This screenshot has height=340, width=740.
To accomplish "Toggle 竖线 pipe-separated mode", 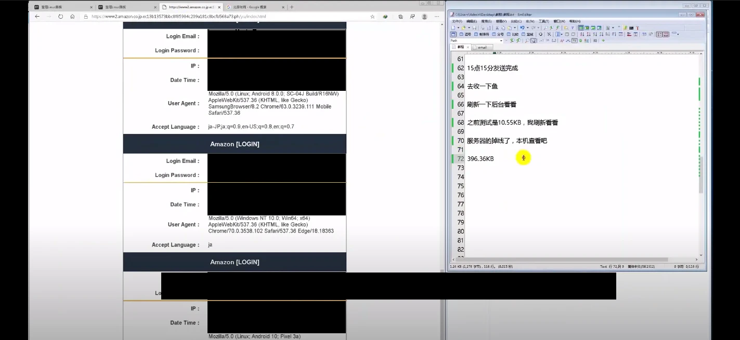I will [527, 34].
